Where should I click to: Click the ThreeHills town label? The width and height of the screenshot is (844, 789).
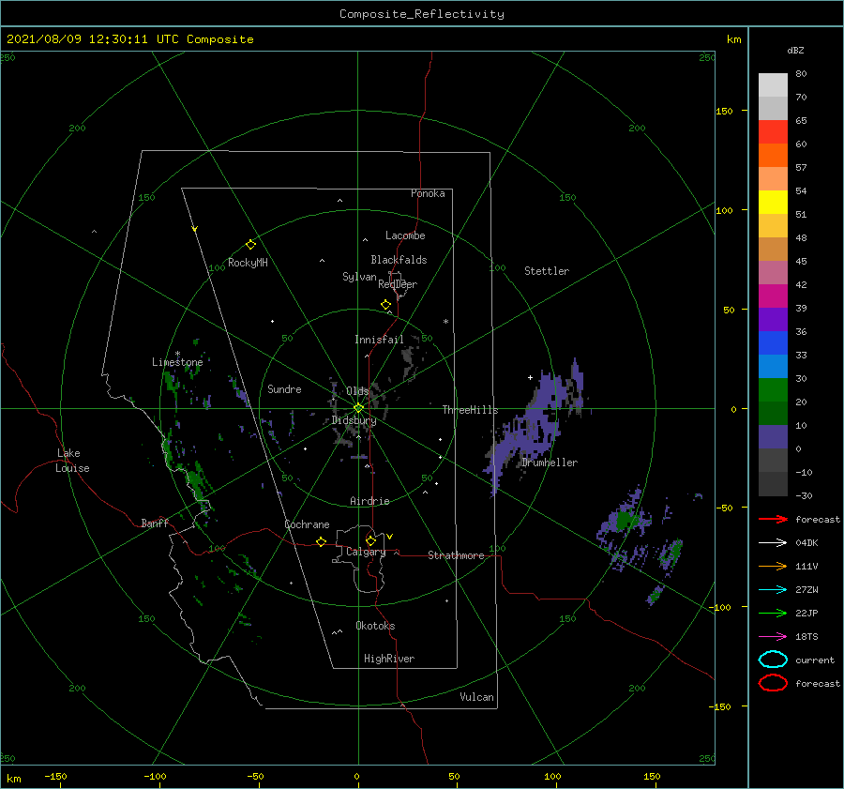click(x=471, y=410)
